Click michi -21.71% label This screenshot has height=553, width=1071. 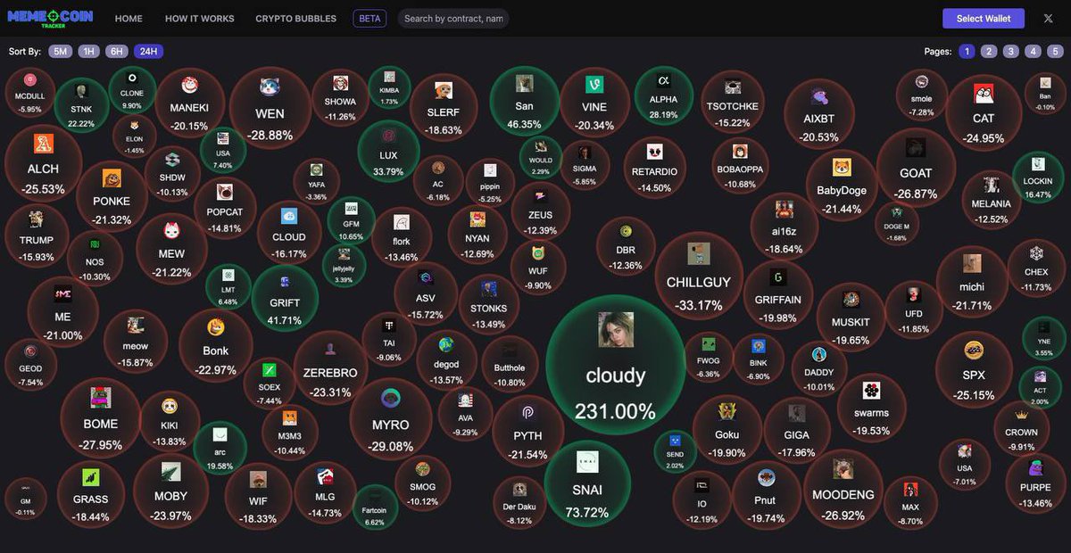pyautogui.click(x=972, y=296)
